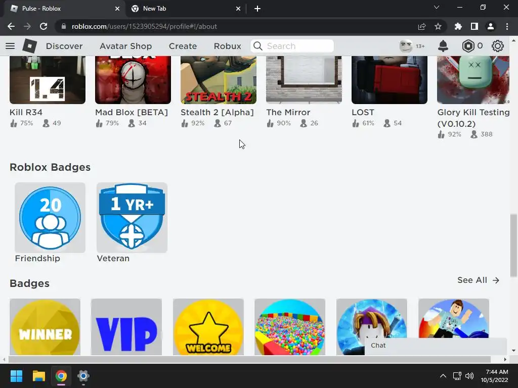518x388 pixels.
Task: View site information via the lock icon
Action: (x=64, y=26)
